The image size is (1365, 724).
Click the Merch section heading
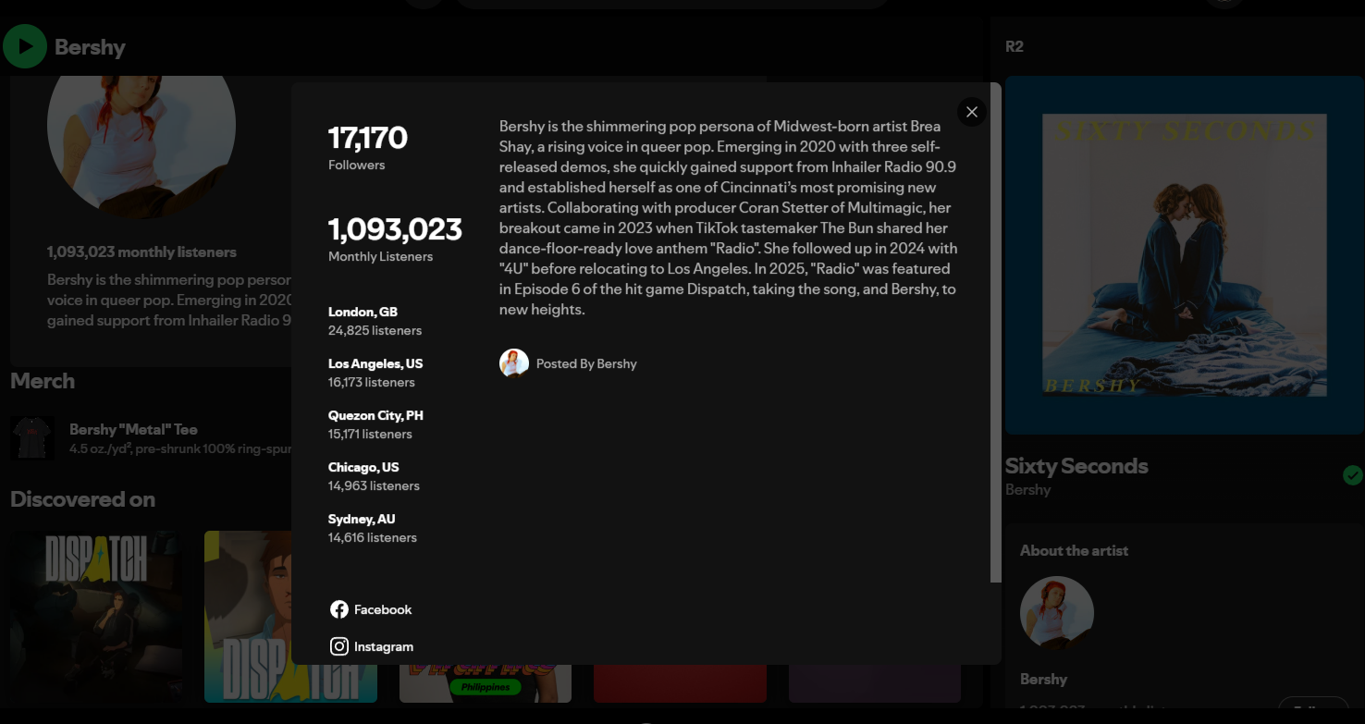coord(43,381)
